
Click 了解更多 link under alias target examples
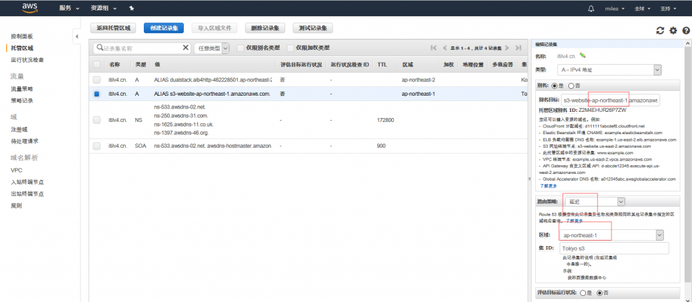[549, 186]
